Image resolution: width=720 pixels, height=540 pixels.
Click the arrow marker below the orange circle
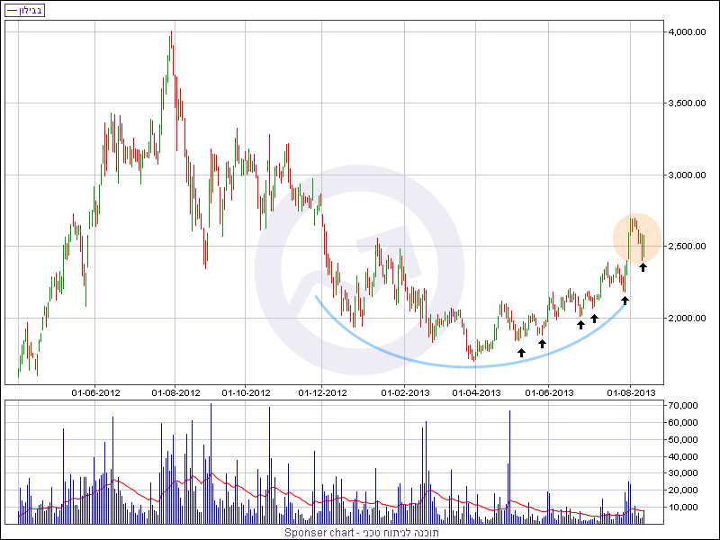643,266
